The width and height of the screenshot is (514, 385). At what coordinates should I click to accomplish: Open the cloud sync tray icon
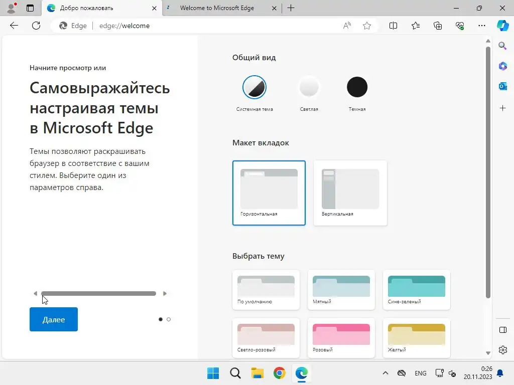402,373
